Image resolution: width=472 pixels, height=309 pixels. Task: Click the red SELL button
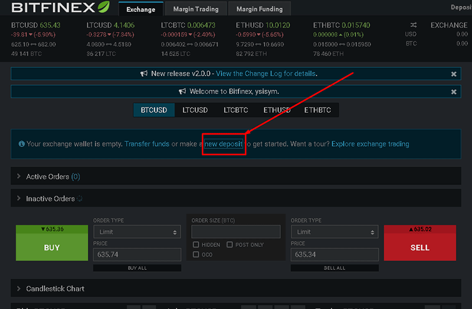(420, 243)
